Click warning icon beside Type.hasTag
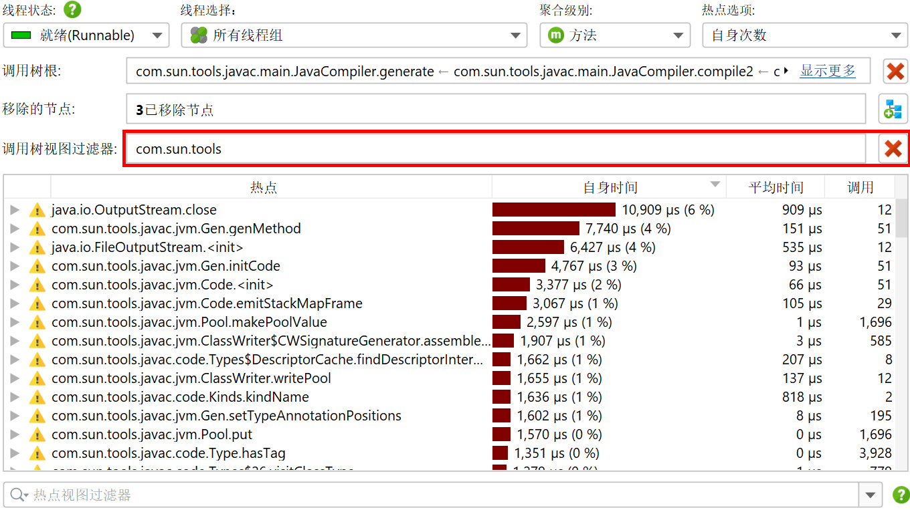 pyautogui.click(x=37, y=453)
